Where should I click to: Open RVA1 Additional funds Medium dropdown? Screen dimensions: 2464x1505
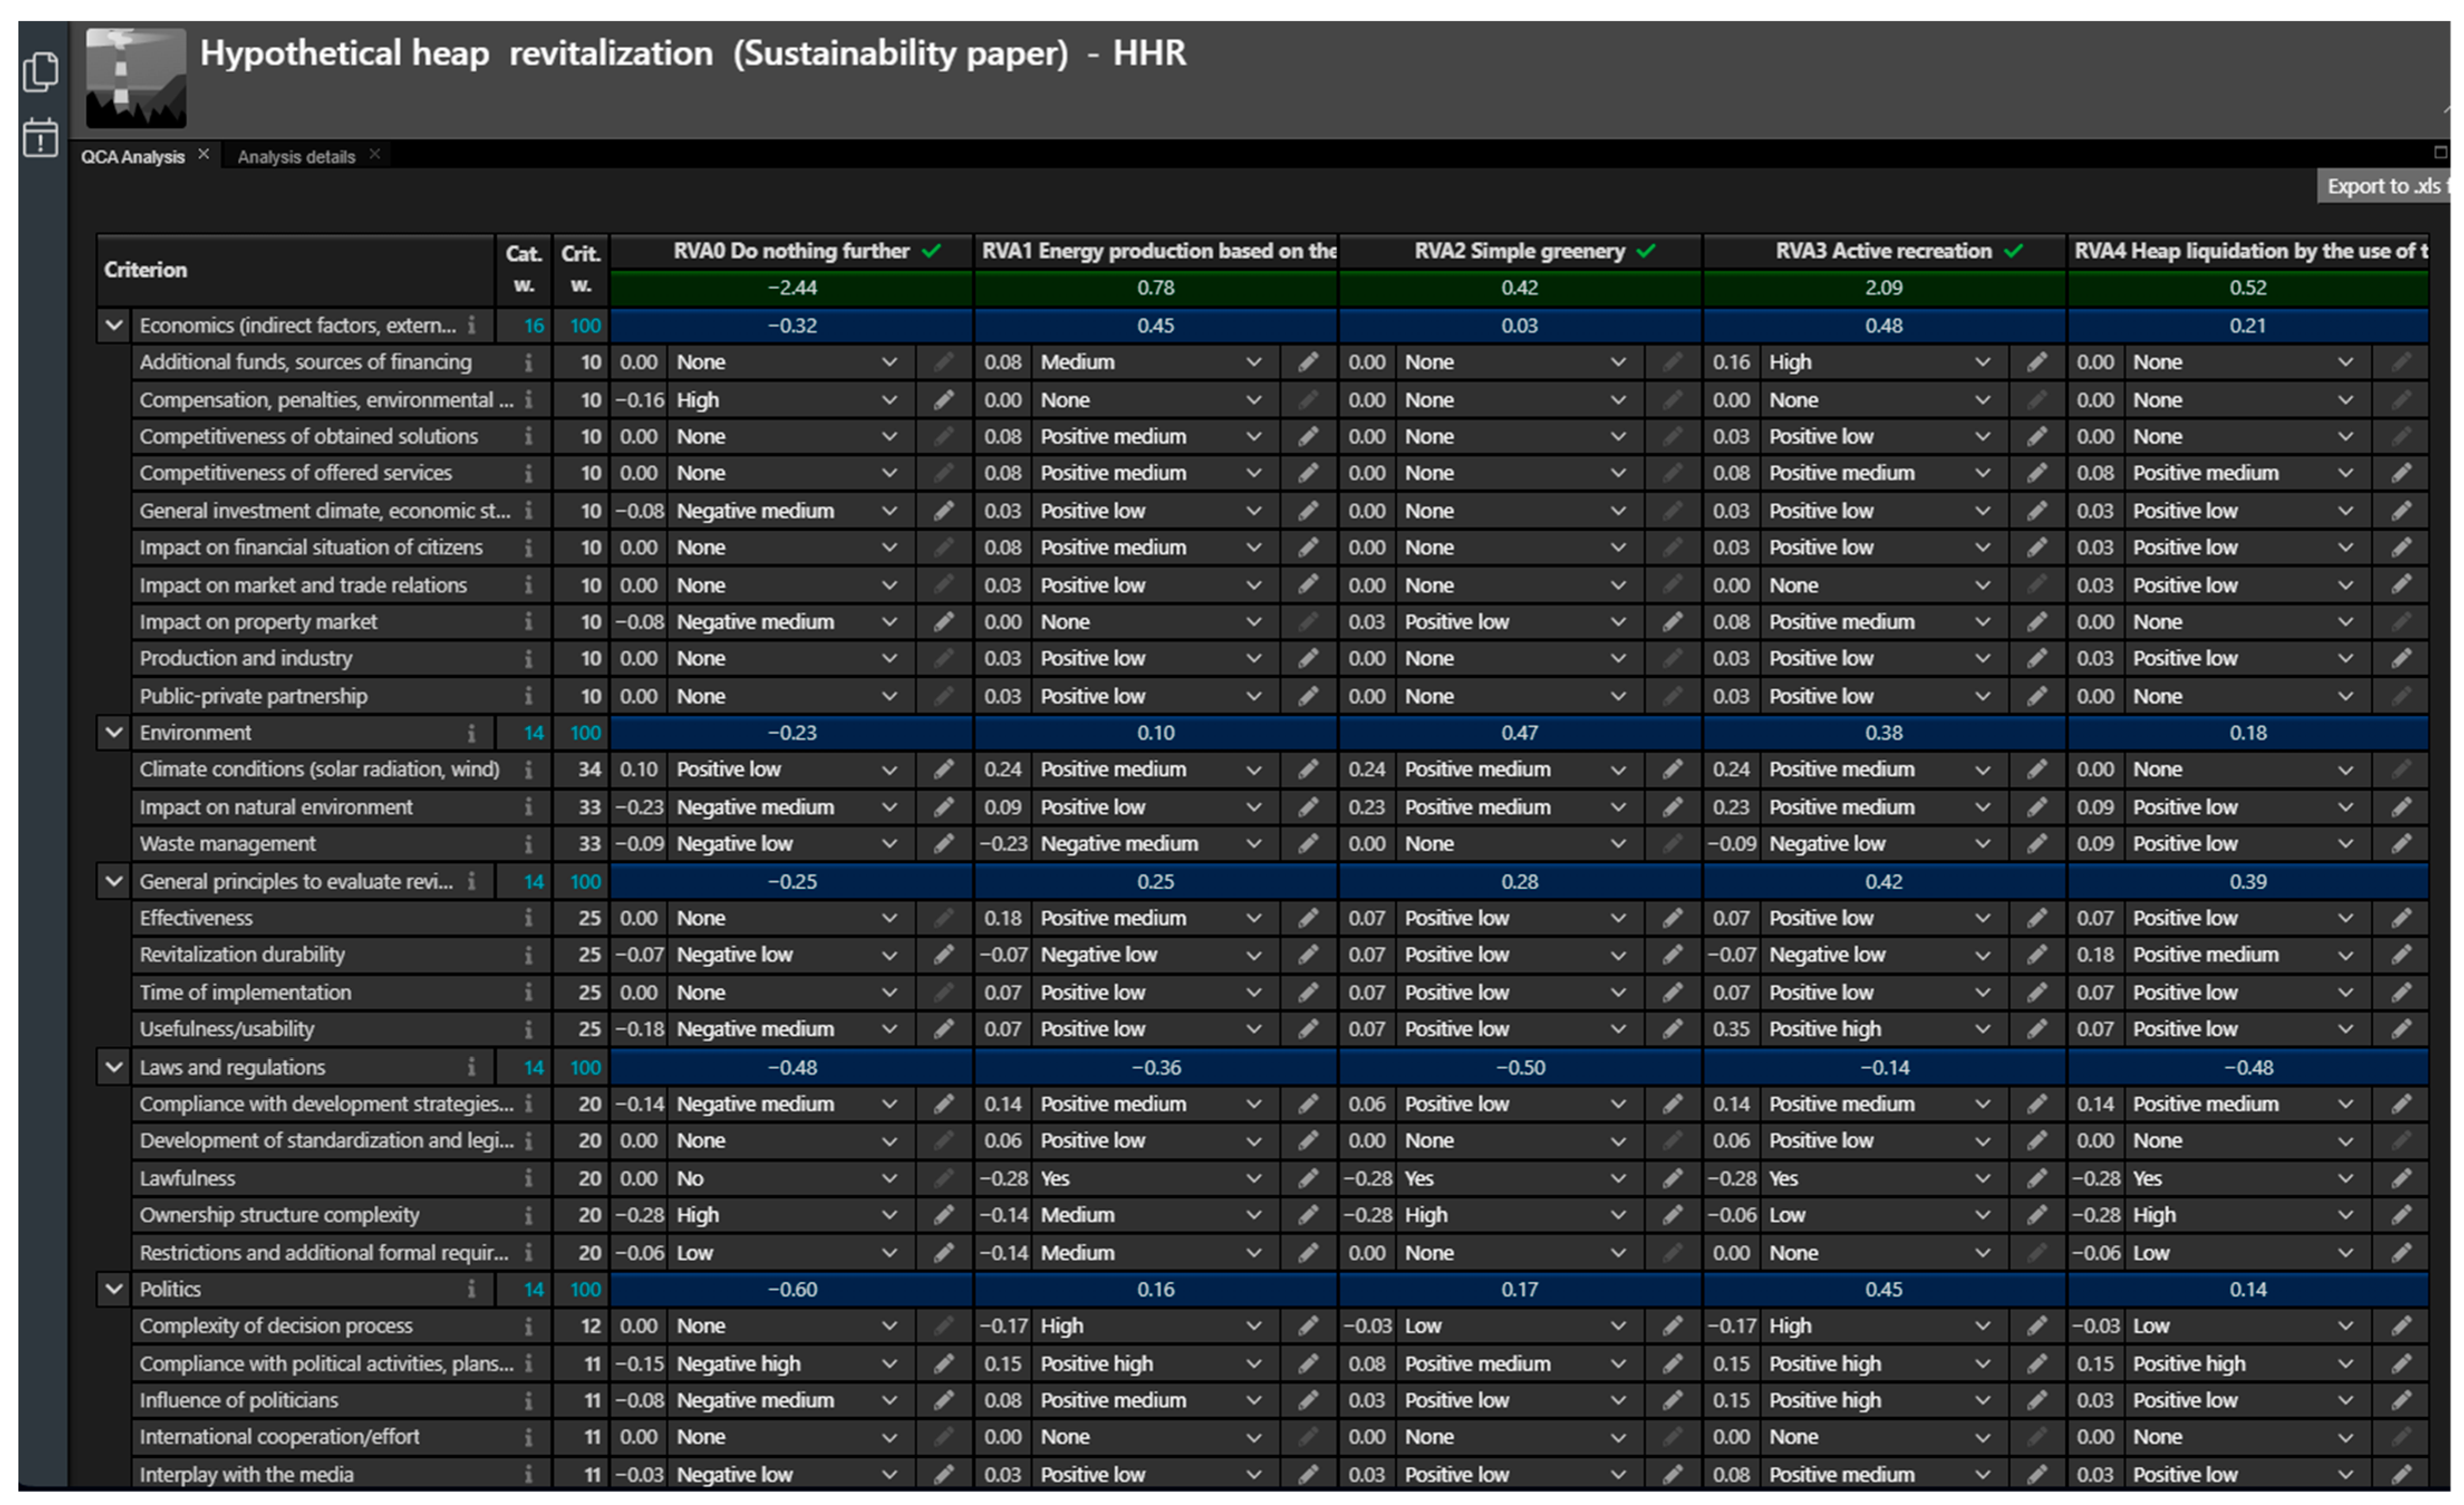[x=1253, y=362]
